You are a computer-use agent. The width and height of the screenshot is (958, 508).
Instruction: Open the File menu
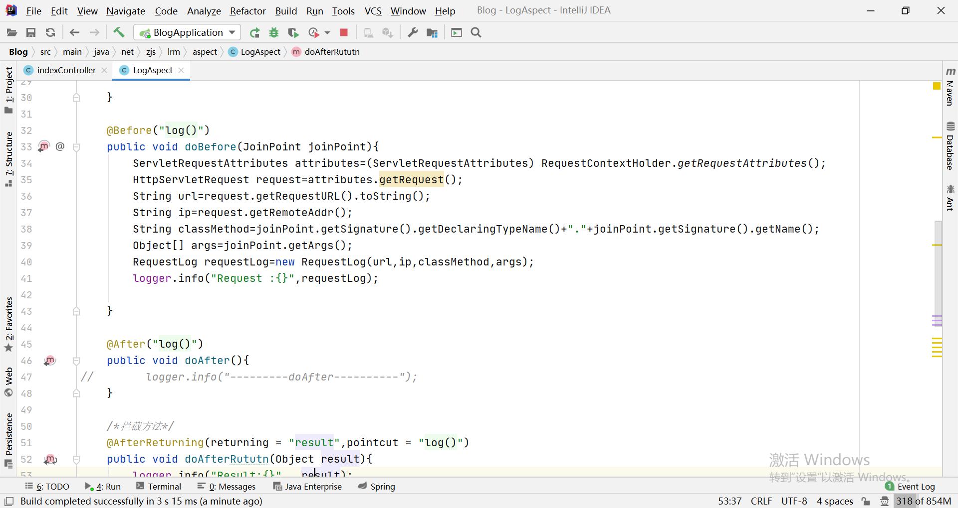(33, 10)
